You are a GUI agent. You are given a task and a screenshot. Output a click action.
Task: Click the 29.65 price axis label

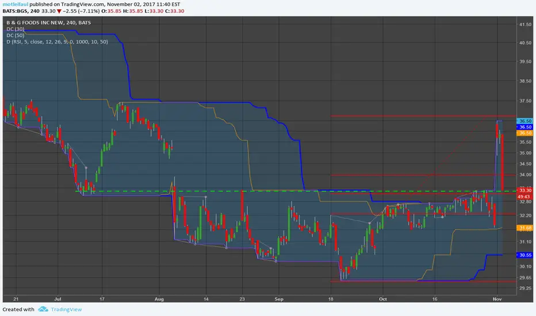[x=526, y=278]
